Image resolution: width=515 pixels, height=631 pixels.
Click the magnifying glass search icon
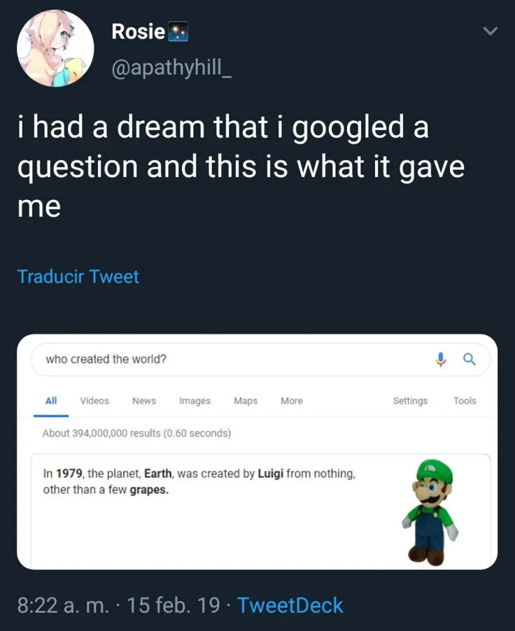click(x=469, y=360)
